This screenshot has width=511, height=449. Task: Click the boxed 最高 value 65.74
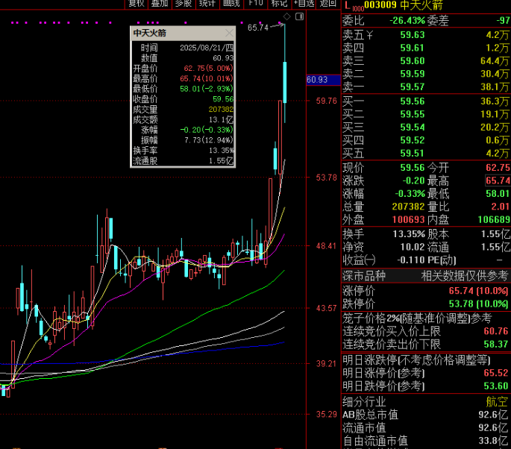point(498,180)
